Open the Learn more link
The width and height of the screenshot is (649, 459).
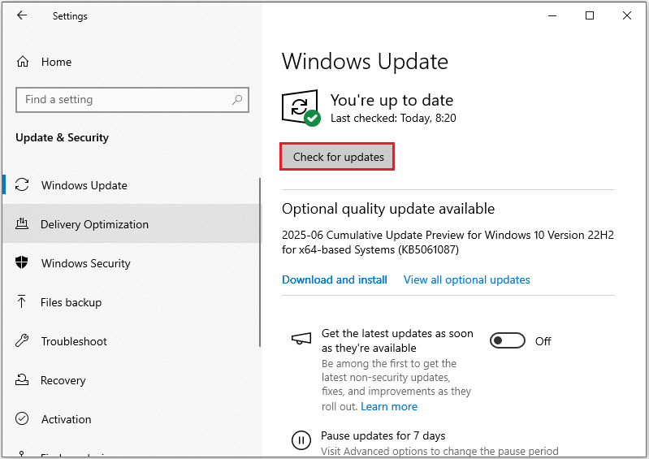click(x=389, y=406)
